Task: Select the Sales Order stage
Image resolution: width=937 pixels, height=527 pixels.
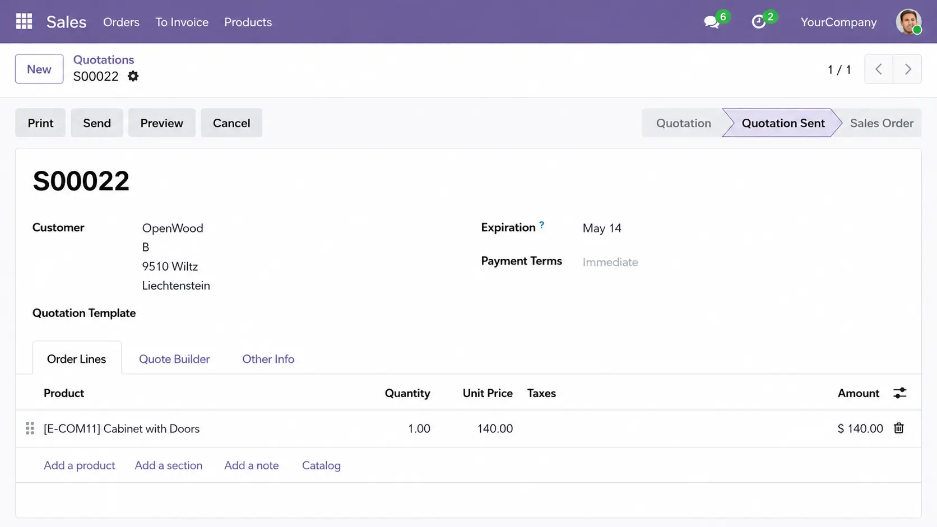Action: [882, 123]
